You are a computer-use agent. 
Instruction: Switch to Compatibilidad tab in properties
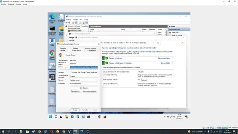92,50
